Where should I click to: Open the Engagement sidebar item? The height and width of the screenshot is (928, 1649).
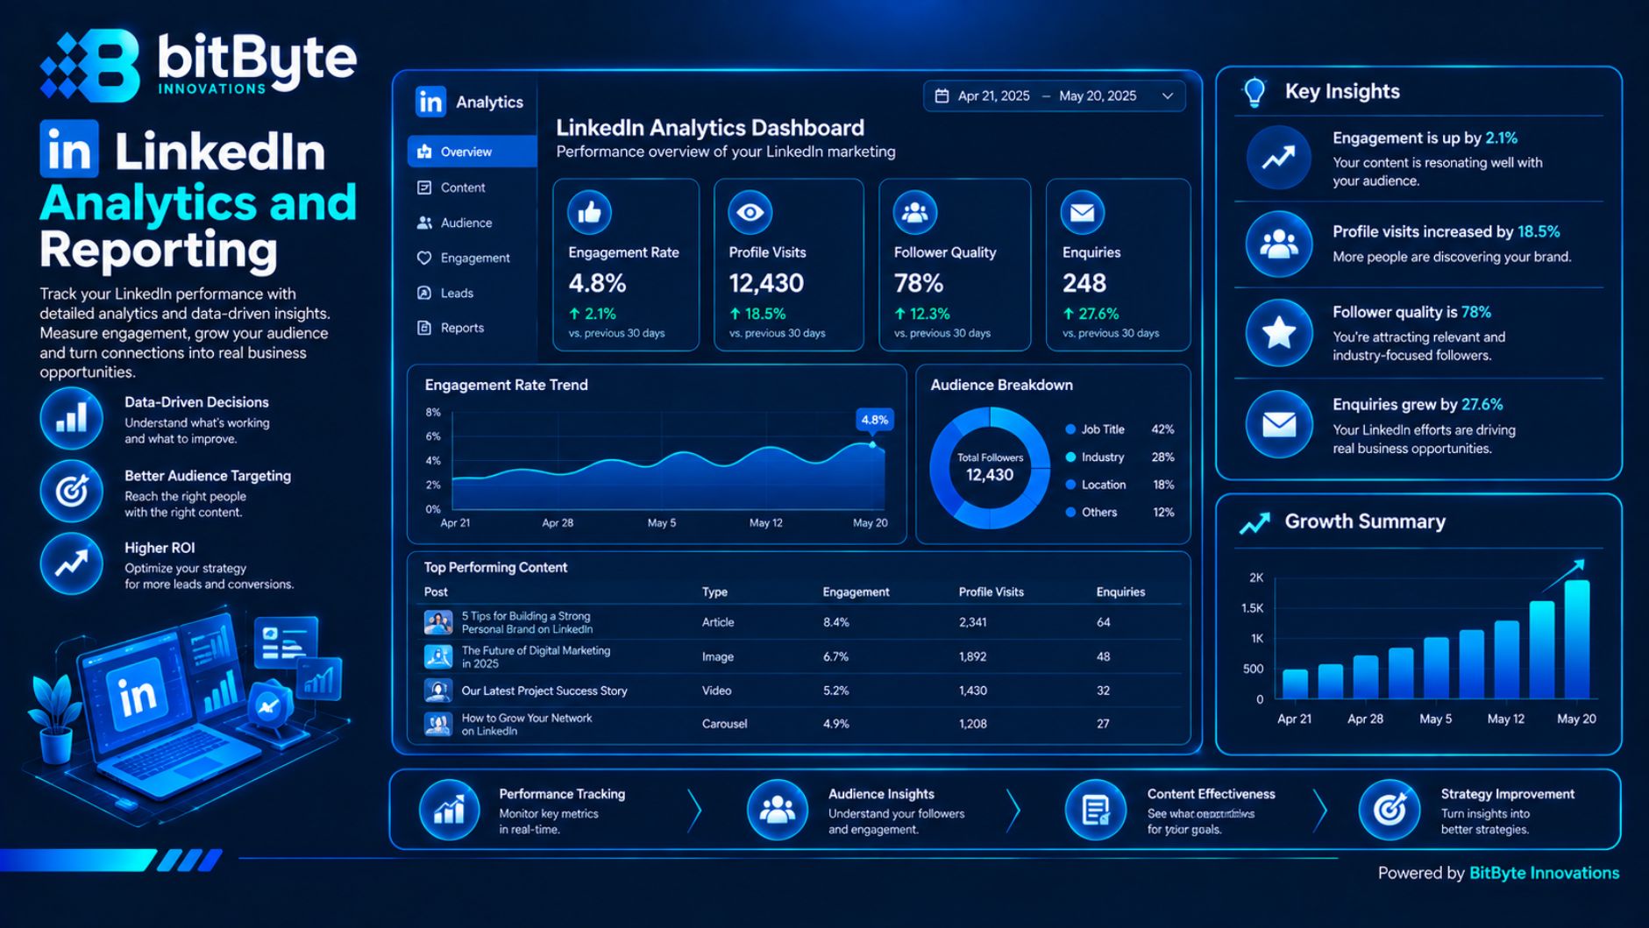(x=472, y=258)
